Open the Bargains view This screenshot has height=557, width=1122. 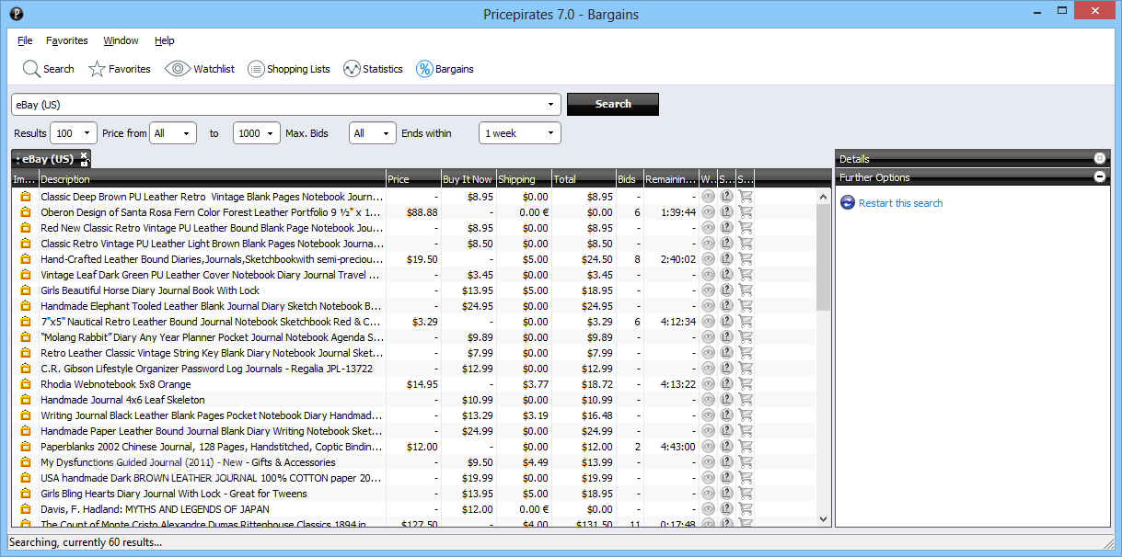445,69
